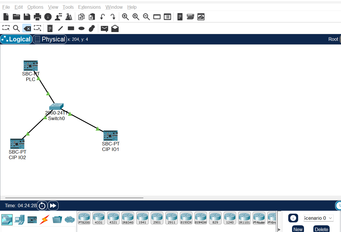Click the Zoom In toolbar icon

click(x=125, y=17)
